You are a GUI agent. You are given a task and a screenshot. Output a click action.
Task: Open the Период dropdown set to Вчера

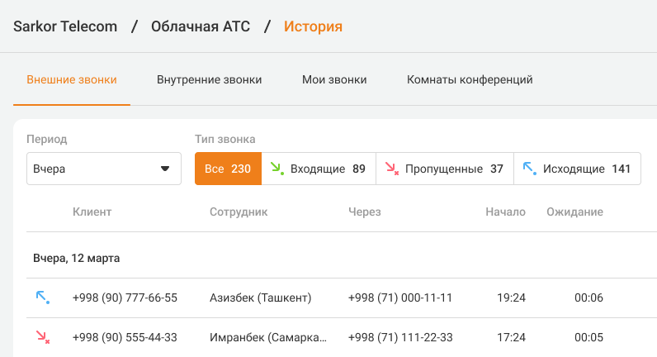[x=103, y=169]
